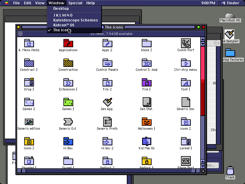Click the grid view icon in header
Screen dimensions: 245x184
pos(20,34)
